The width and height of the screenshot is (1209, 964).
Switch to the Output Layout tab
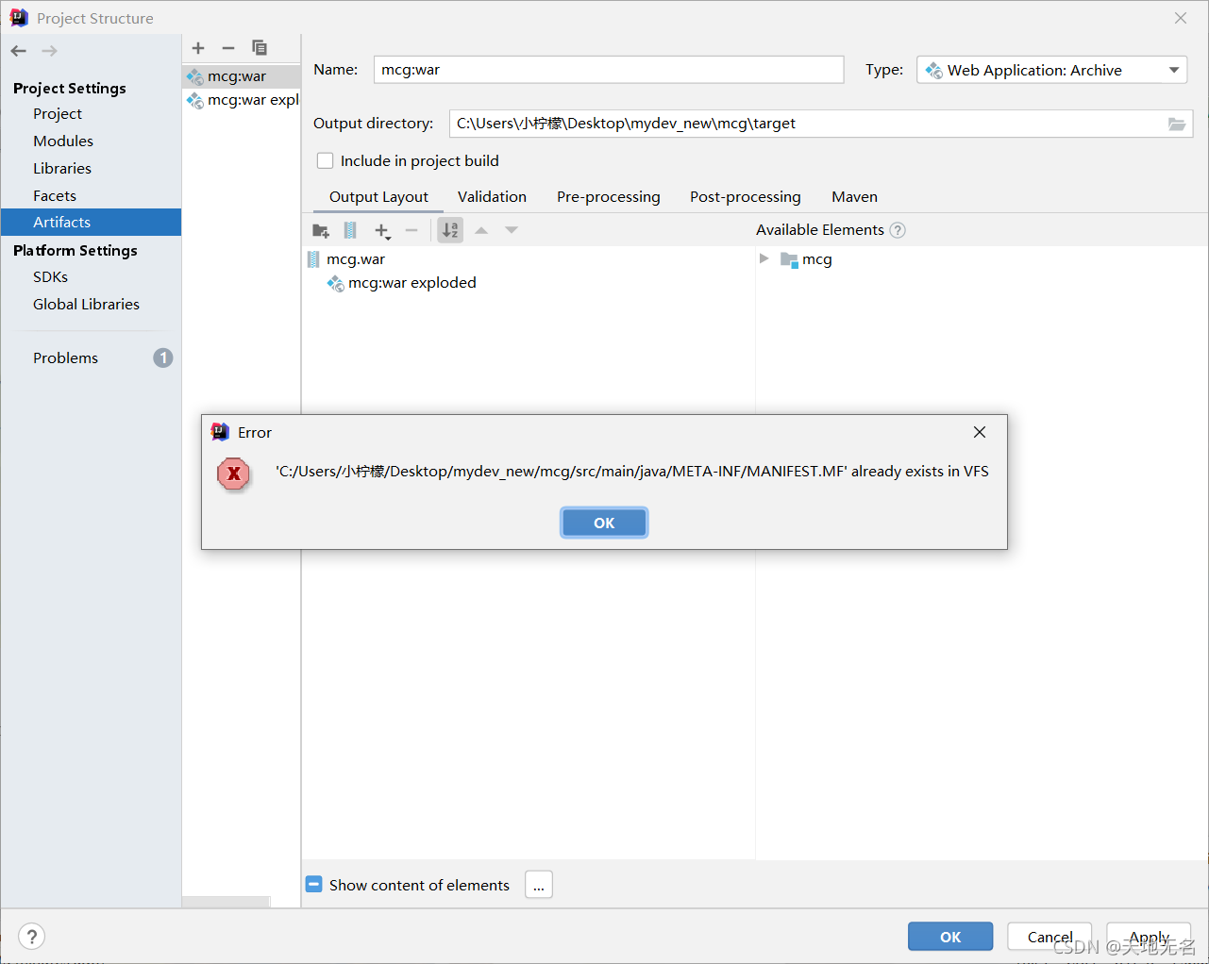(x=378, y=197)
